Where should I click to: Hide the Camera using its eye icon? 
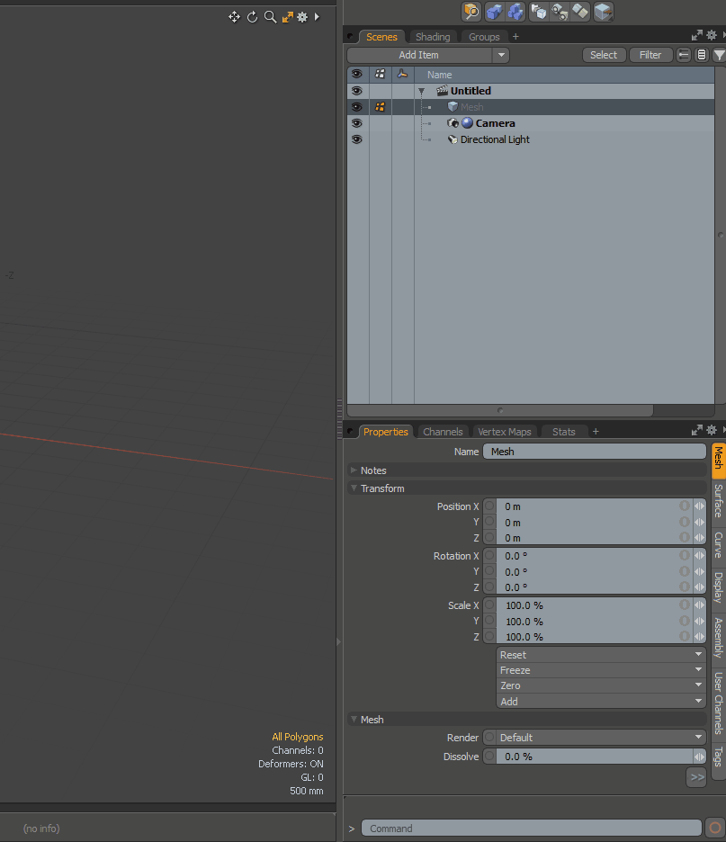pos(356,123)
